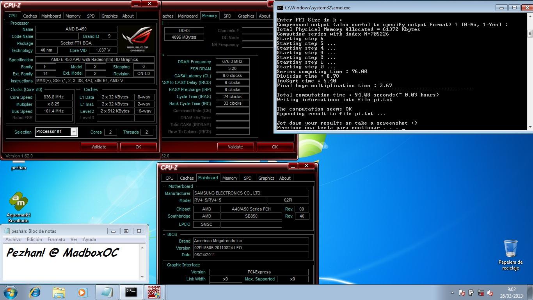
Task: Select Aquamark3 Resultado desktop icon
Action: click(x=18, y=207)
